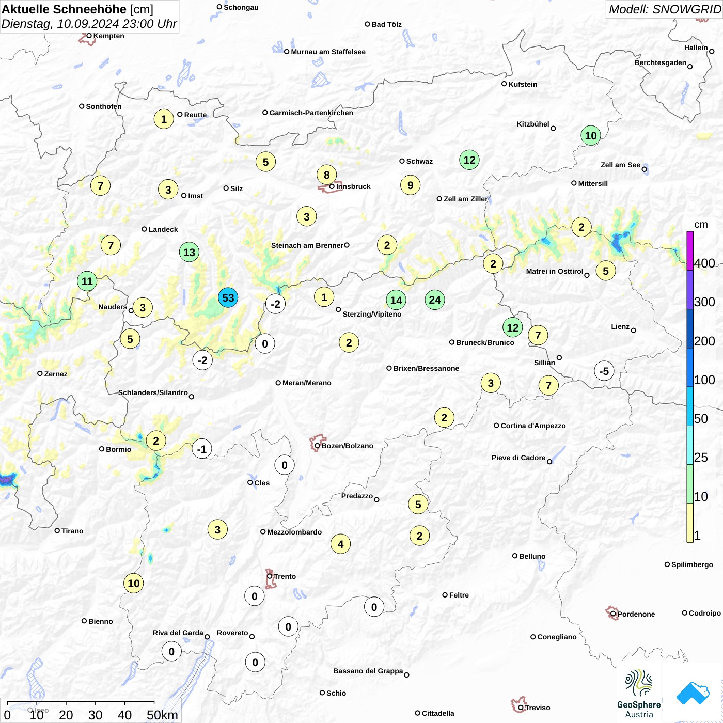723x723 pixels.
Task: Click the blue house cloud logo
Action: pyautogui.click(x=693, y=693)
